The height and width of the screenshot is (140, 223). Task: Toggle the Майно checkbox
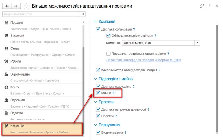coord(98,93)
